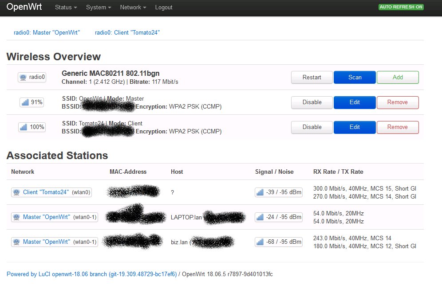The height and width of the screenshot is (285, 442).
Task: Open radio0: Client "Tomato24" tab
Action: 127,32
